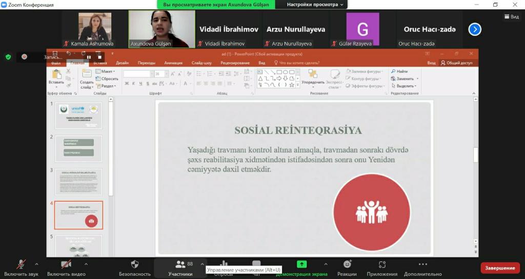This screenshot has width=525, height=279.
Task: Open the Файл tab in PowerPoint
Action: (56, 63)
